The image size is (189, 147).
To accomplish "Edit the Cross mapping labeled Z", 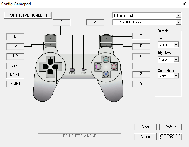I will (x=141, y=74).
